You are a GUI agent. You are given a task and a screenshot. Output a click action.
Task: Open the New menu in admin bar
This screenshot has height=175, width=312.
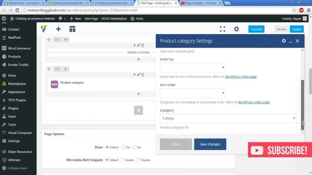76,18
